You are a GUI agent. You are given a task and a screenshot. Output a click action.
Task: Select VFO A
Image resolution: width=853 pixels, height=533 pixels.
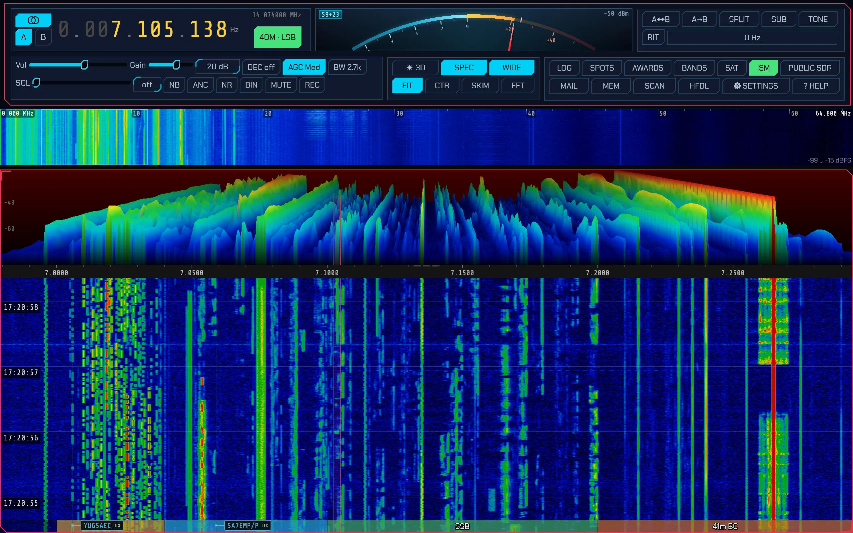(x=24, y=37)
